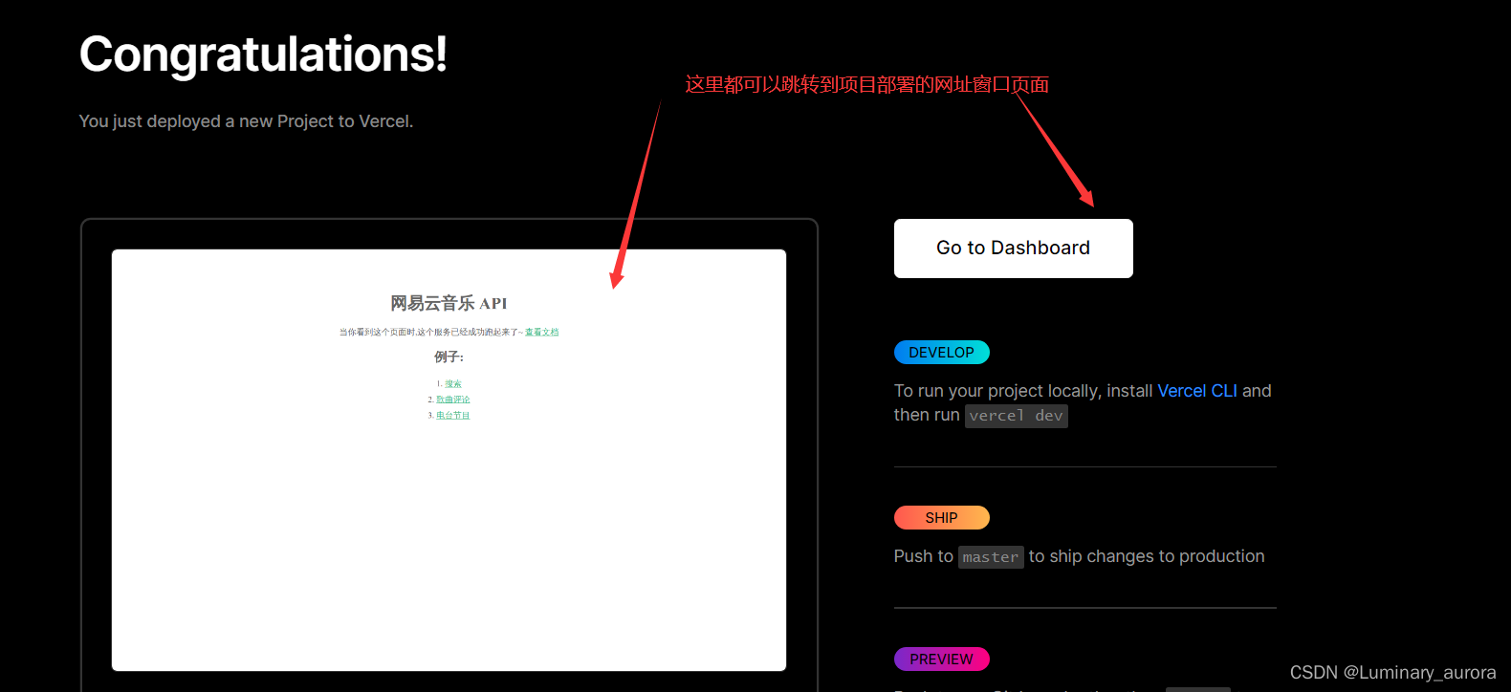The height and width of the screenshot is (692, 1511).
Task: Click the DEVELOP badge
Action: (942, 353)
